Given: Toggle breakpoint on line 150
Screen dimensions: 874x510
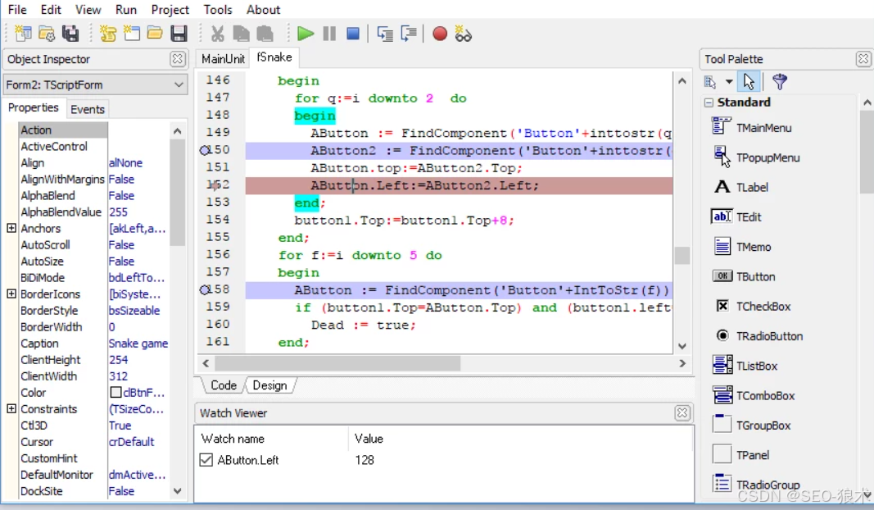Looking at the screenshot, I should (205, 150).
